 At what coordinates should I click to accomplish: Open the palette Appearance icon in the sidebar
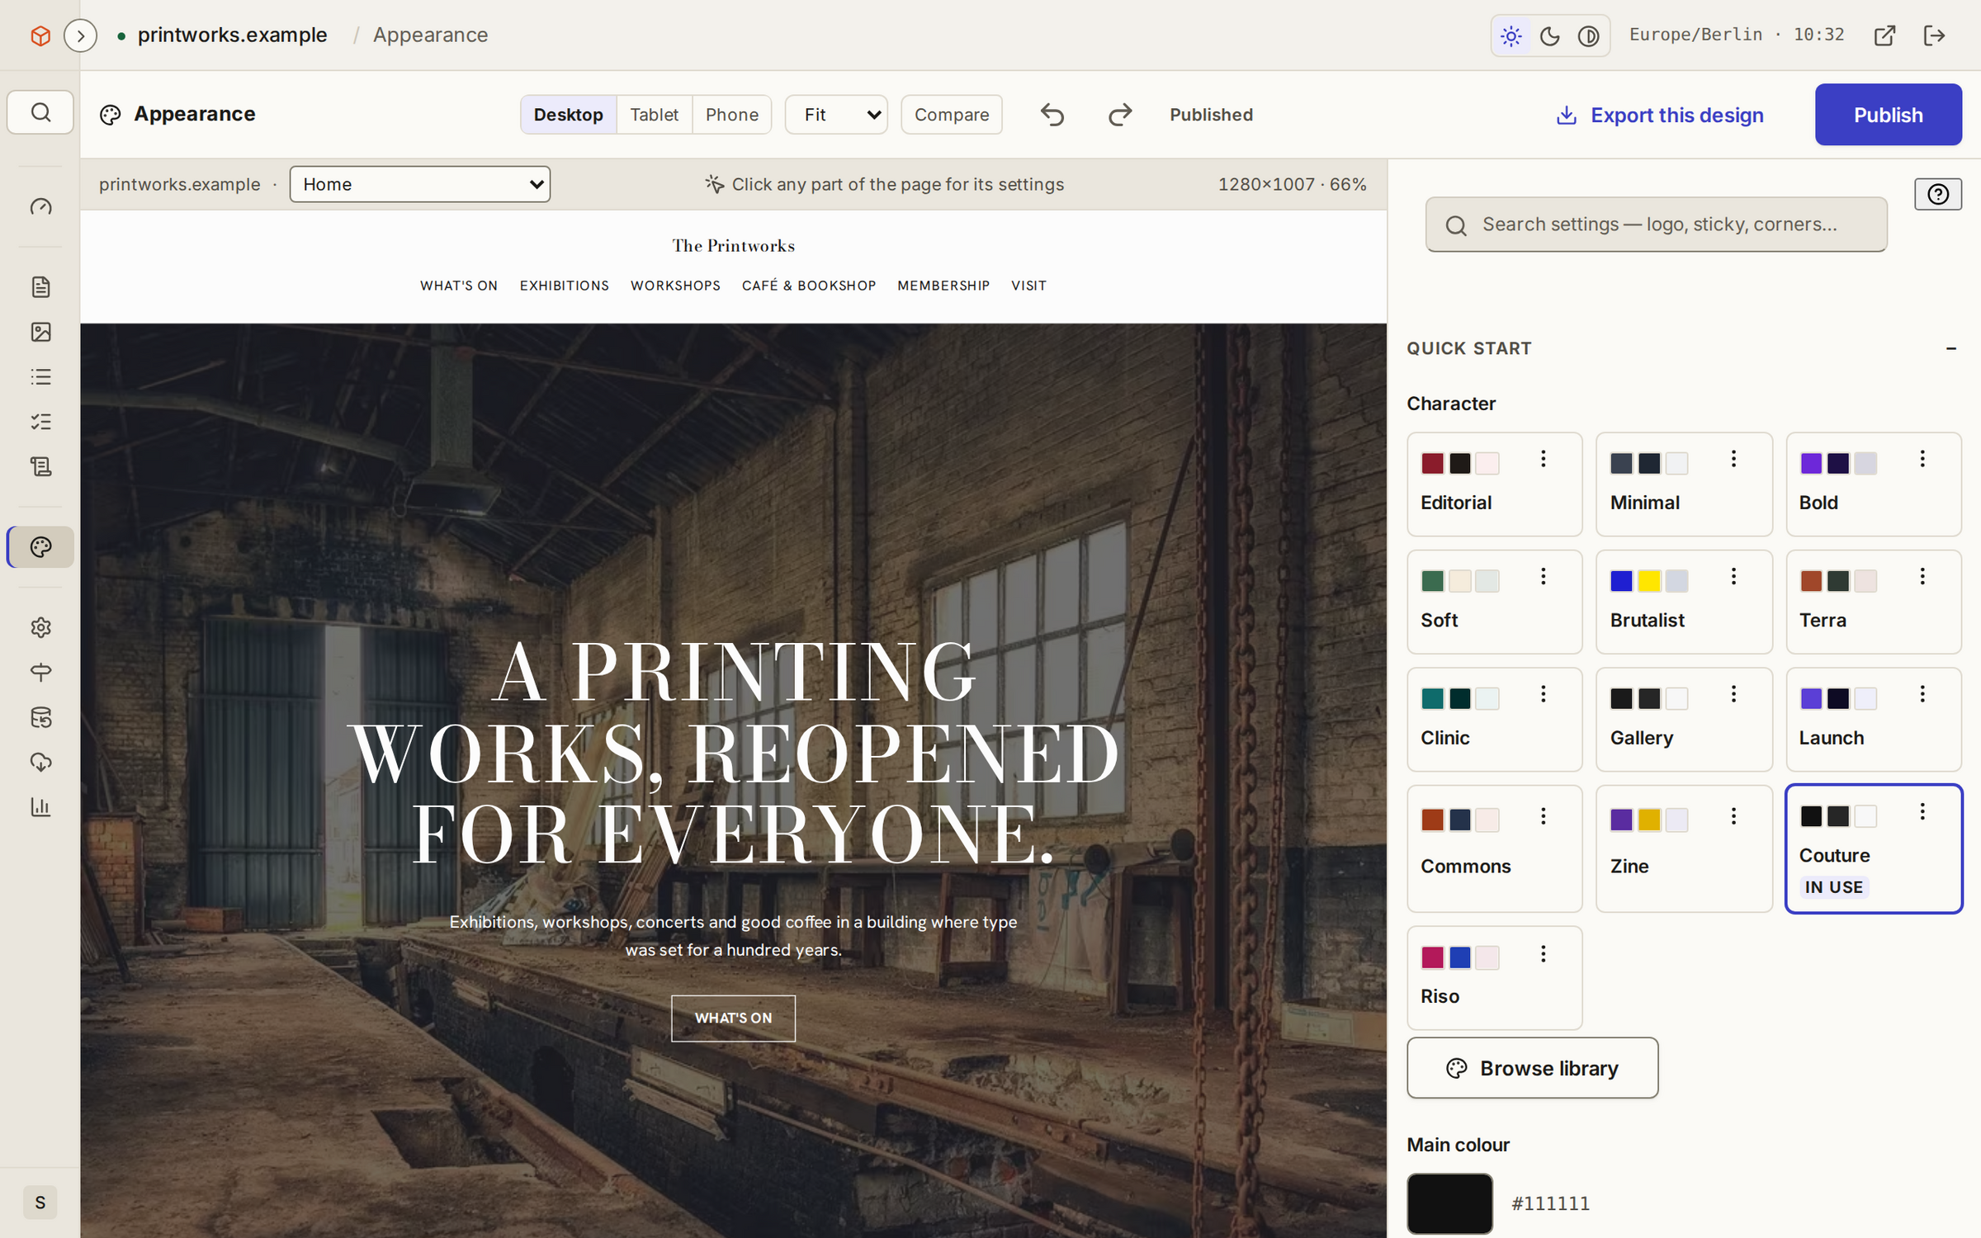[x=40, y=547]
